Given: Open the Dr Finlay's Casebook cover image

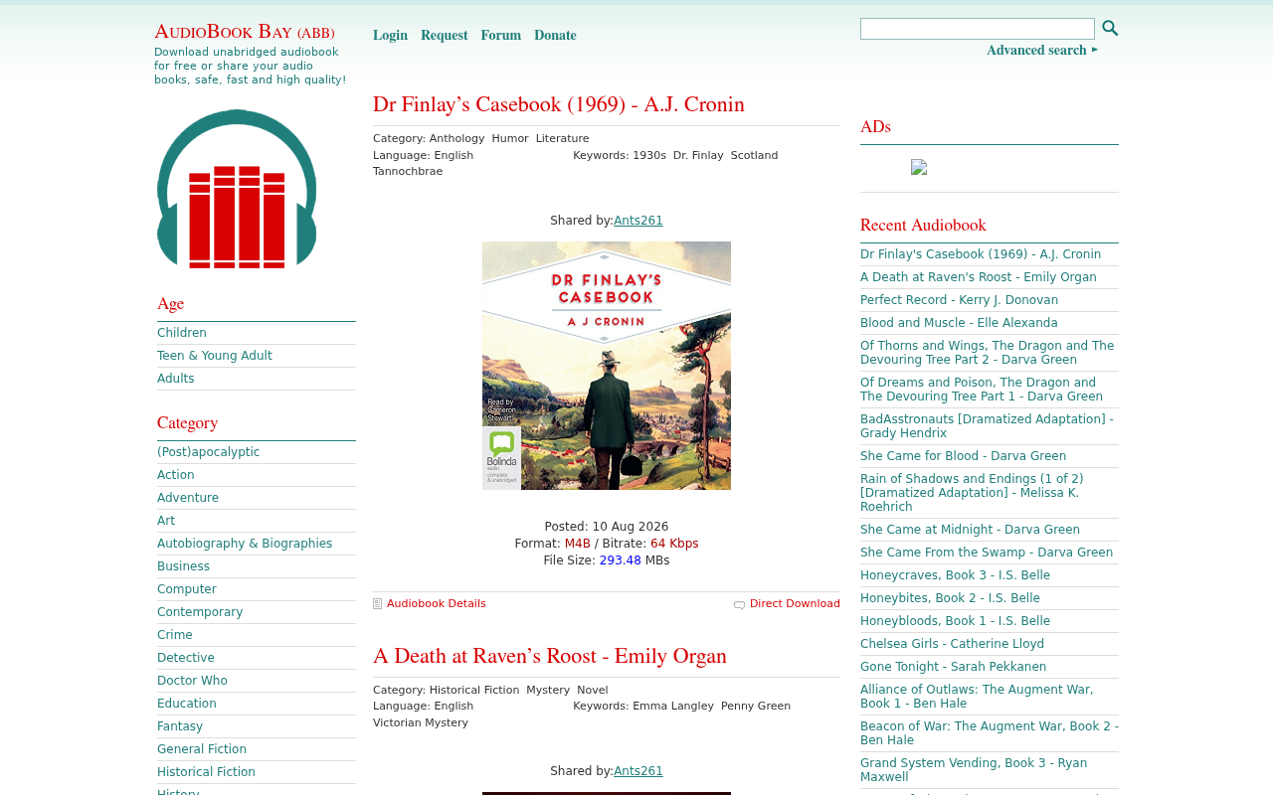Looking at the screenshot, I should [x=607, y=366].
